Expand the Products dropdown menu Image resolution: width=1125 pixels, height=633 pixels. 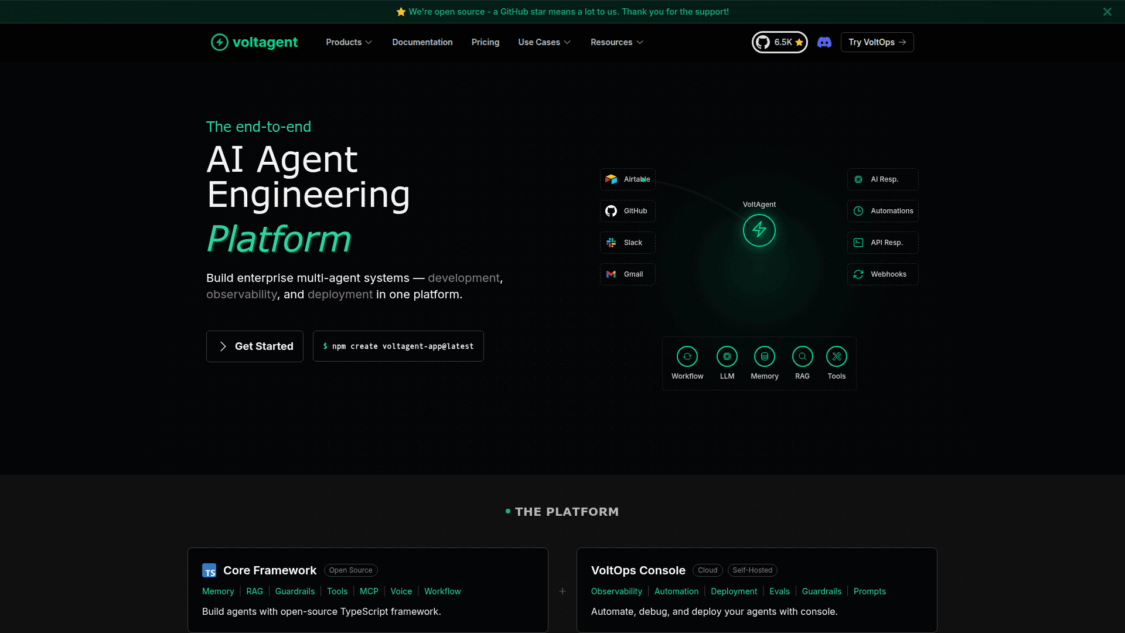point(349,42)
